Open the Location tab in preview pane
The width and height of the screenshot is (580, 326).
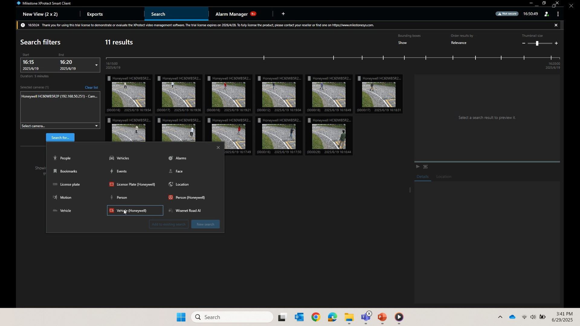(443, 177)
